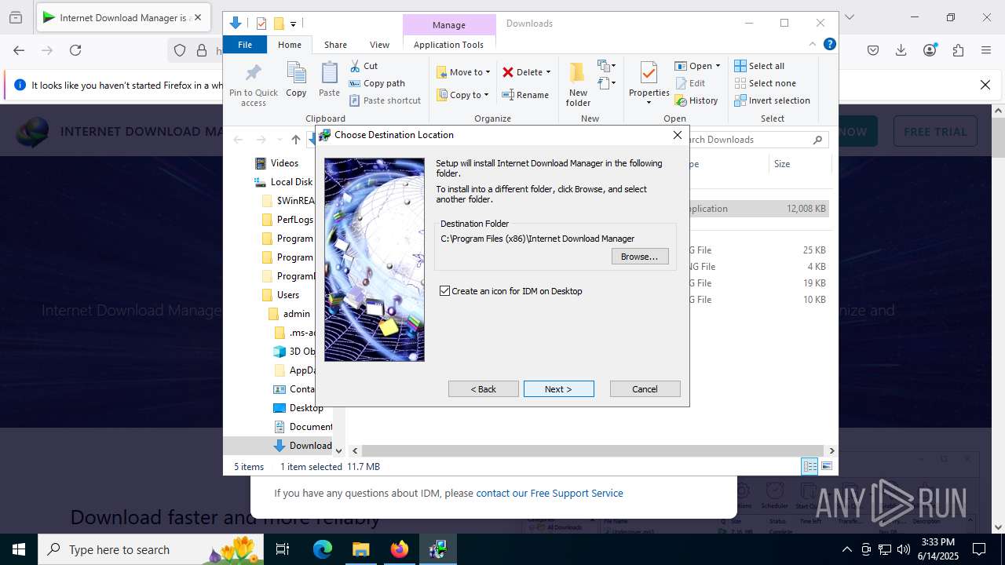
Task: Open the Open dropdown arrow in ribbon
Action: pyautogui.click(x=718, y=66)
